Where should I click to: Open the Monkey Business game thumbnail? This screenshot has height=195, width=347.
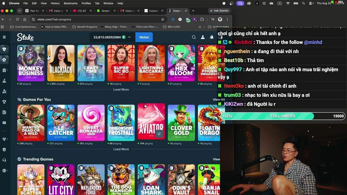tap(31, 63)
